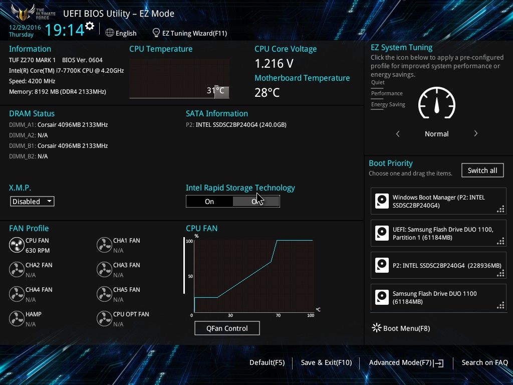This screenshot has height=385, width=513.
Task: Grab drag handle of P2 INTEL 228936MB entry
Action: click(x=500, y=273)
